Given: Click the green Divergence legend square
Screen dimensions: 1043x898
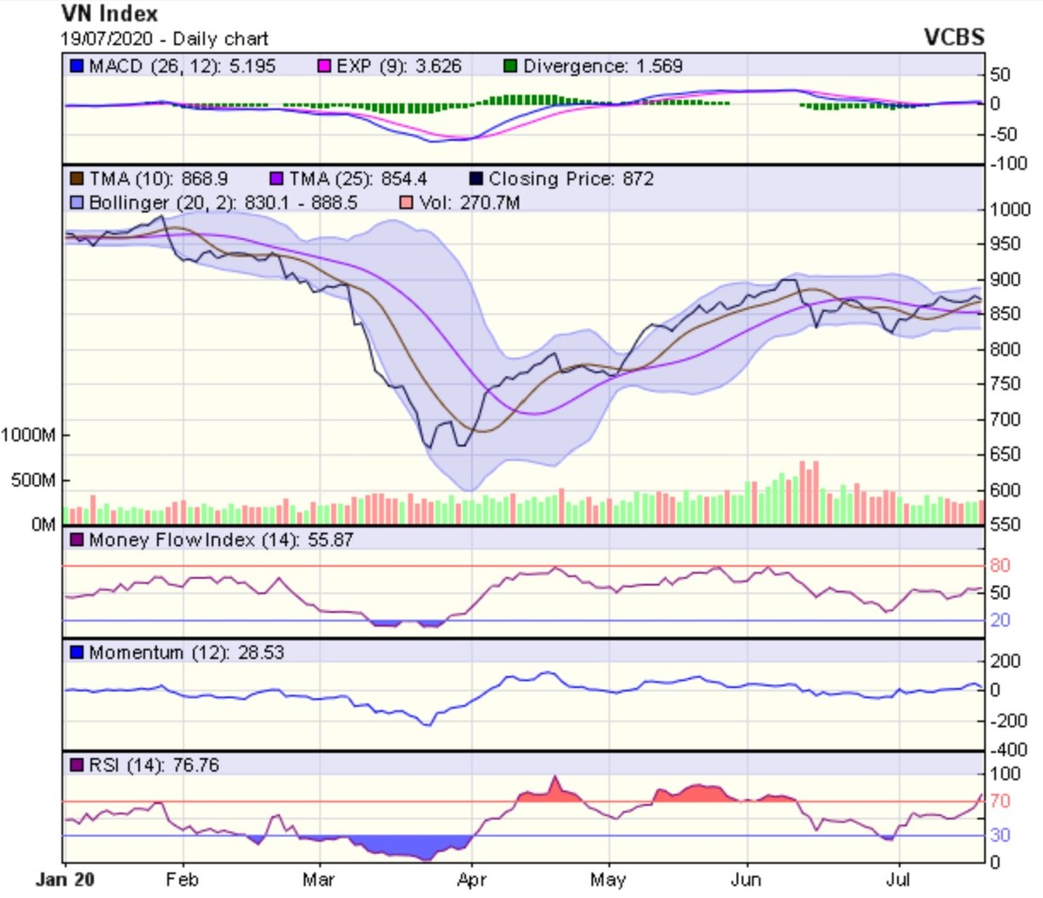Looking at the screenshot, I should pos(510,67).
